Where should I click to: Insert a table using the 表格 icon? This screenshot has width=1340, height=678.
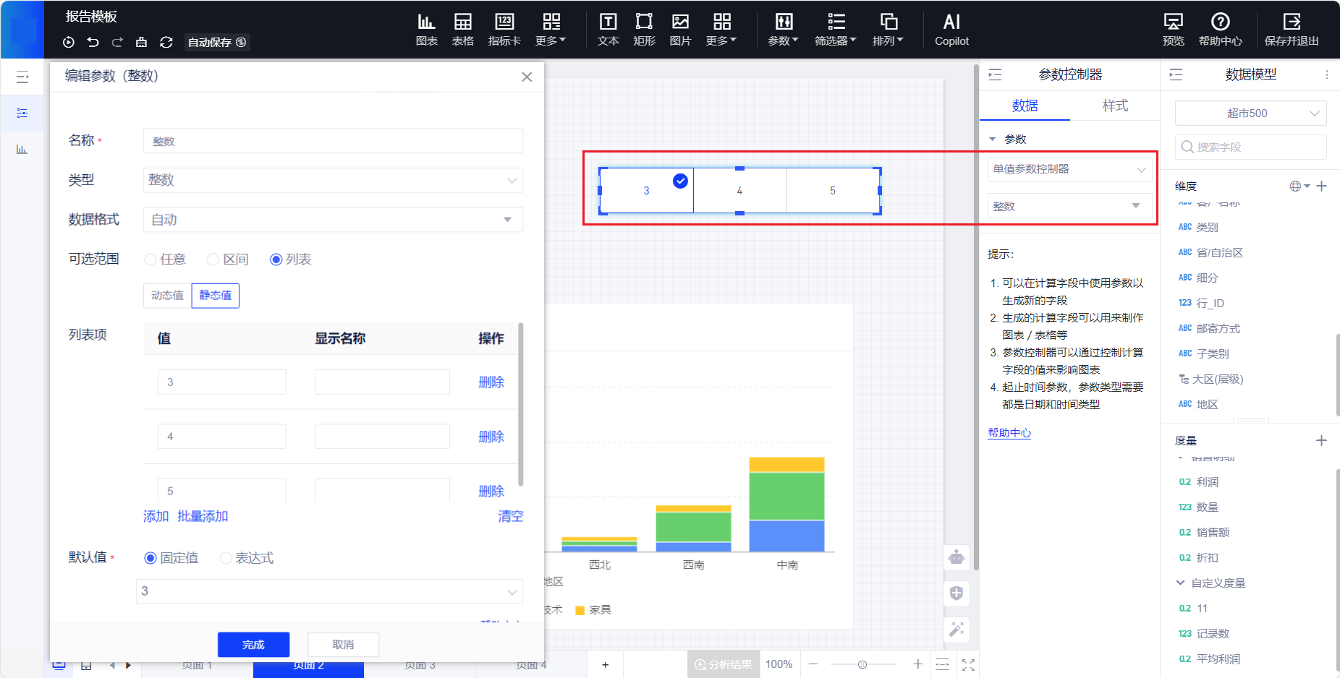click(462, 30)
